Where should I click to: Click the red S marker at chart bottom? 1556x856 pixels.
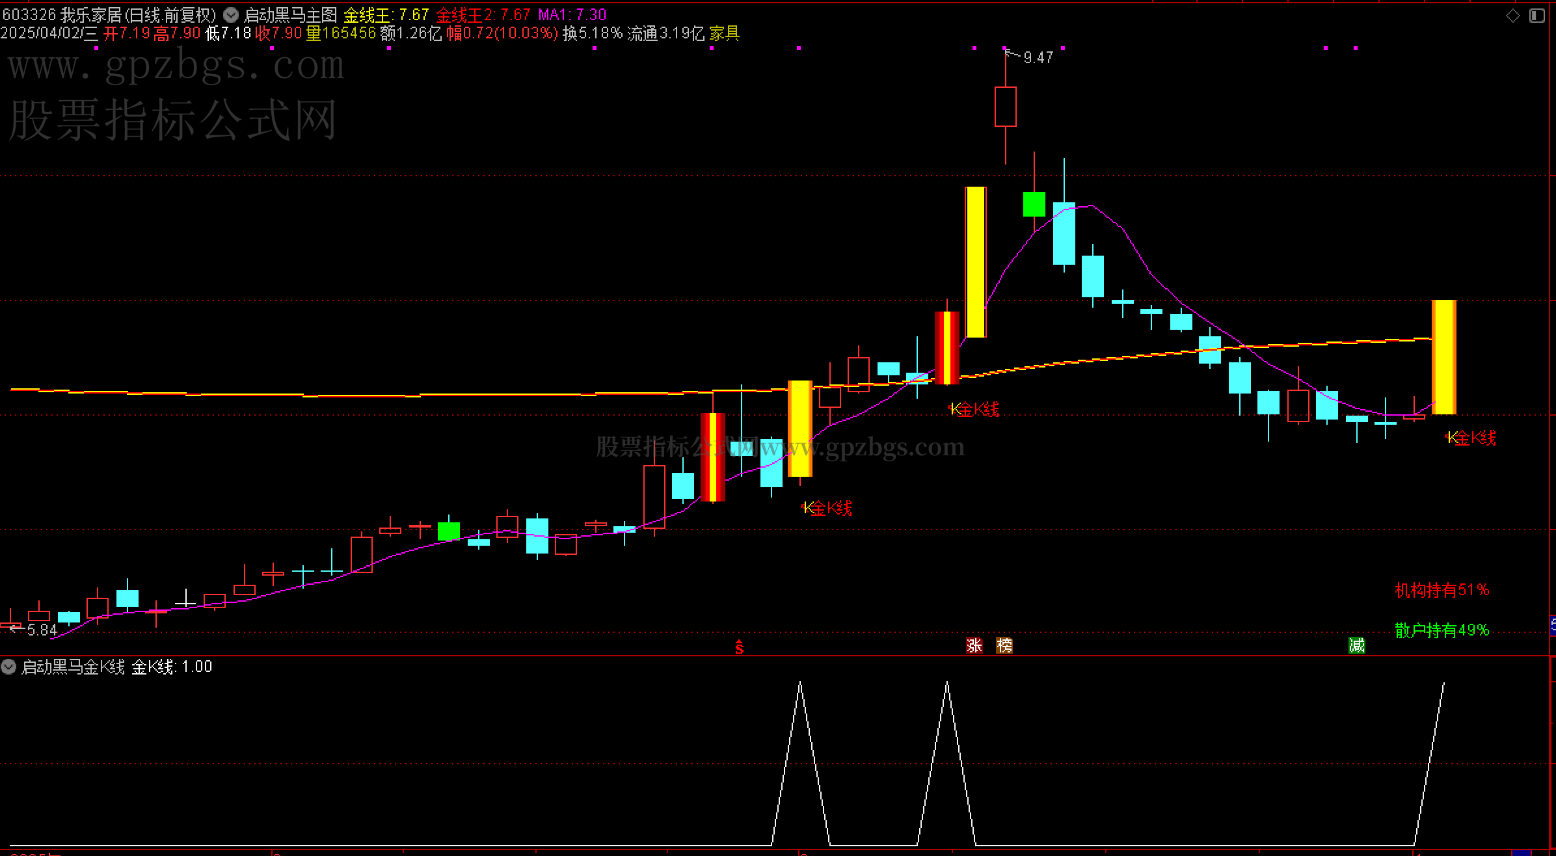[x=740, y=647]
